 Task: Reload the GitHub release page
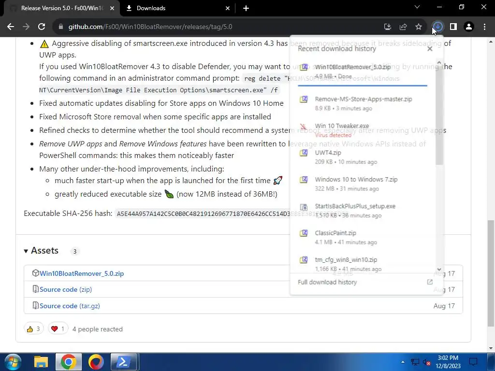(42, 27)
